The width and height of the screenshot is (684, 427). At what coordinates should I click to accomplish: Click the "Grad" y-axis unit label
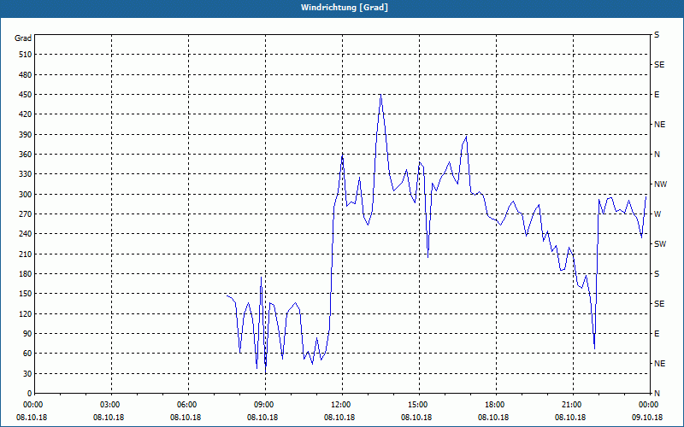click(x=23, y=38)
